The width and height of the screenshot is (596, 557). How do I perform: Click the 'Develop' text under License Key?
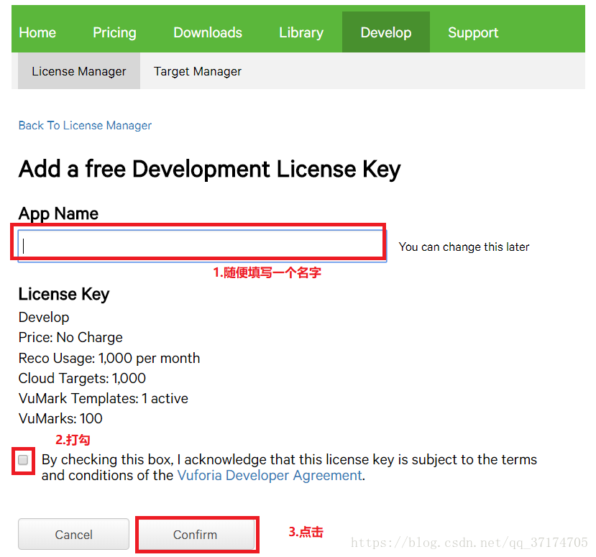(44, 317)
